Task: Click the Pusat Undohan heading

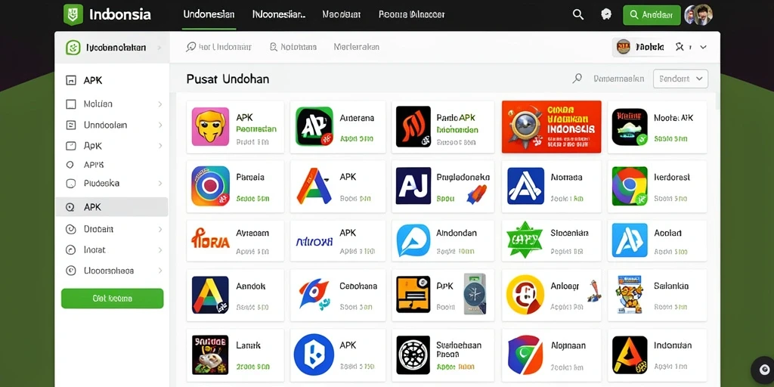Action: 228,79
